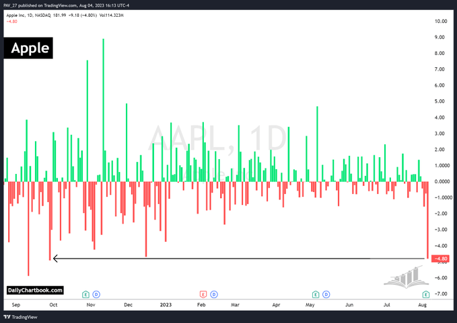
Task: Click the Aug label on time axis
Action: pos(423,304)
